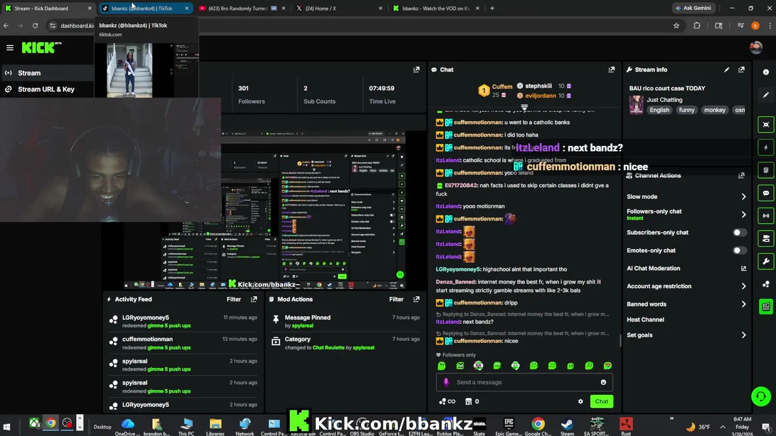The height and width of the screenshot is (436, 776).
Task: Open the green headset support button
Action: [760, 397]
